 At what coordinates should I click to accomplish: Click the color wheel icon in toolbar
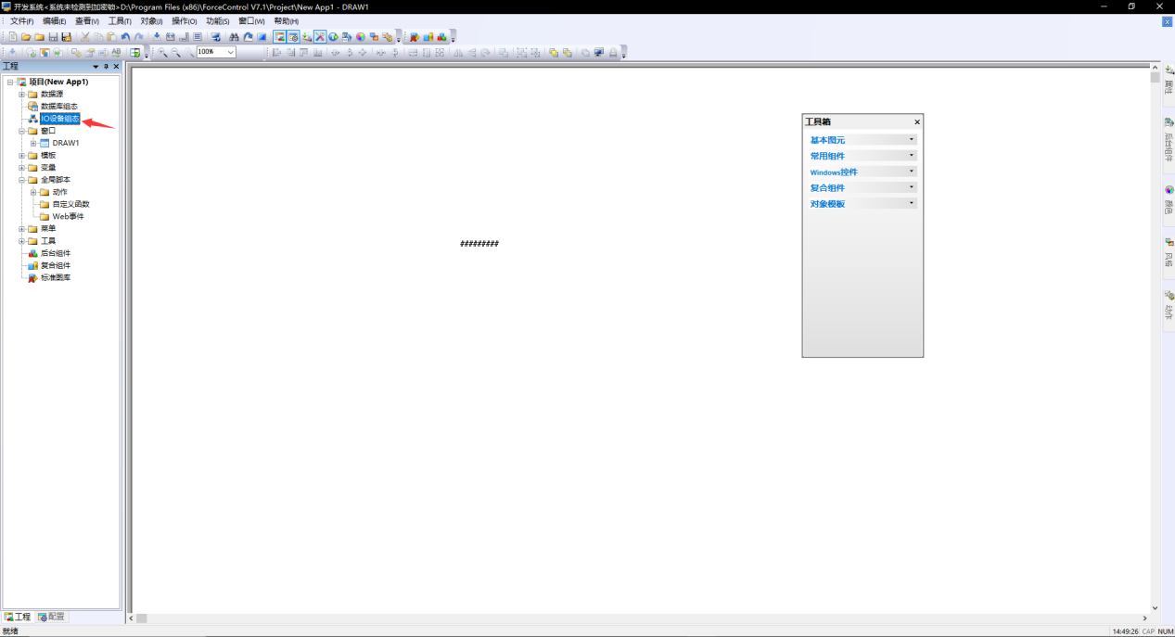361,37
